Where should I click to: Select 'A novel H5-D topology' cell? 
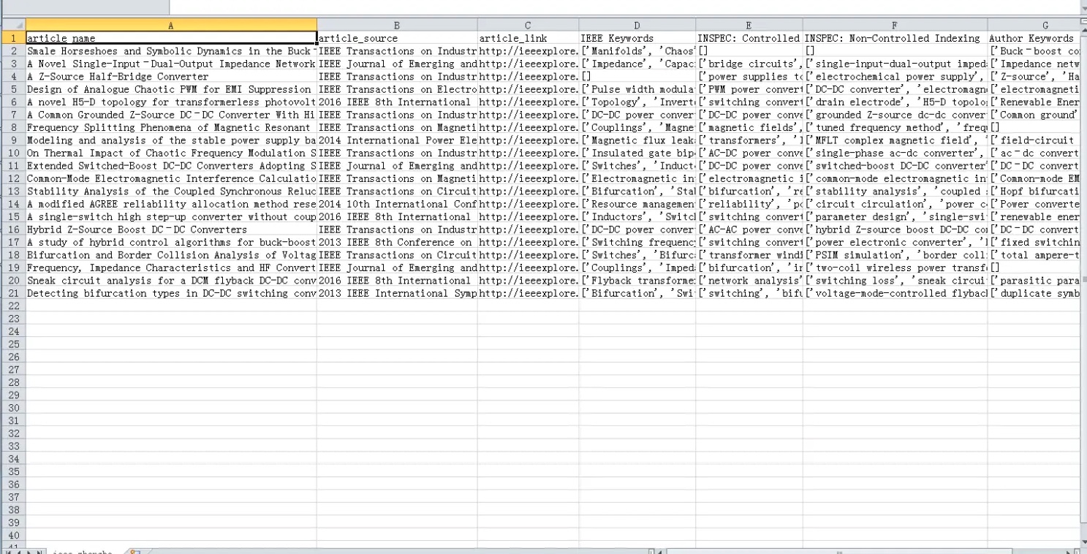(x=171, y=102)
